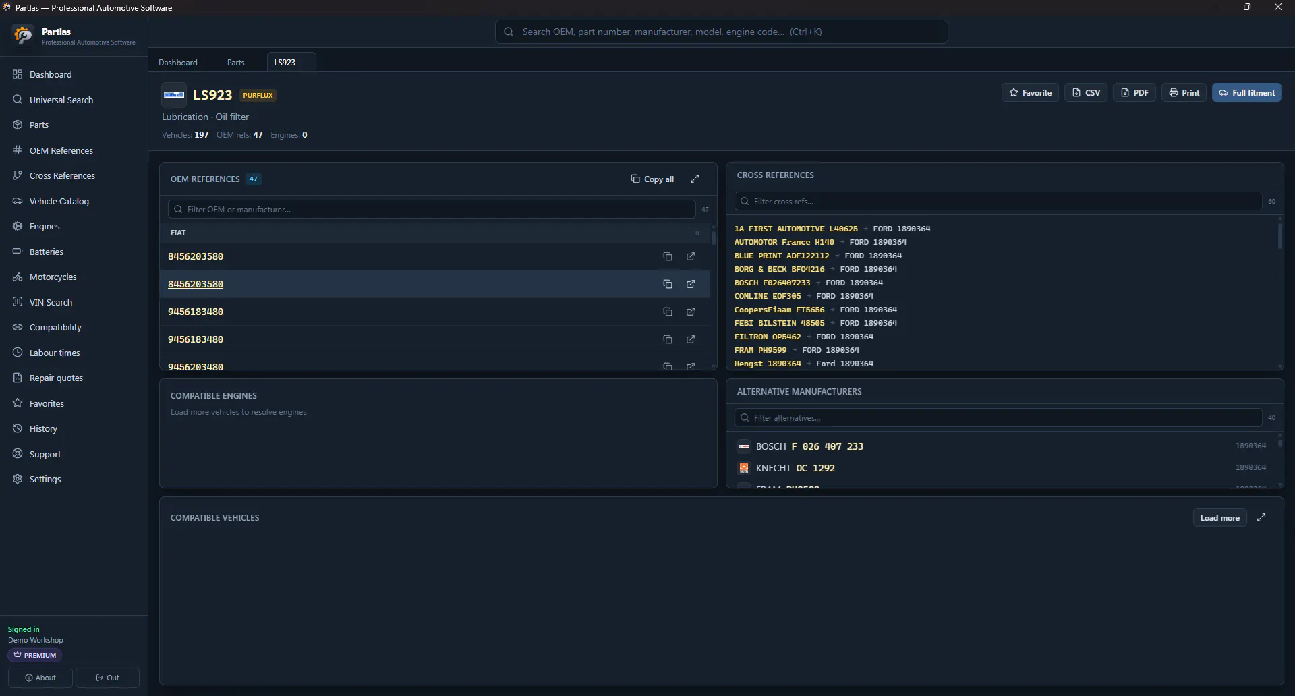Select FRAM PH9599 cross reference
The width and height of the screenshot is (1295, 696).
[760, 350]
